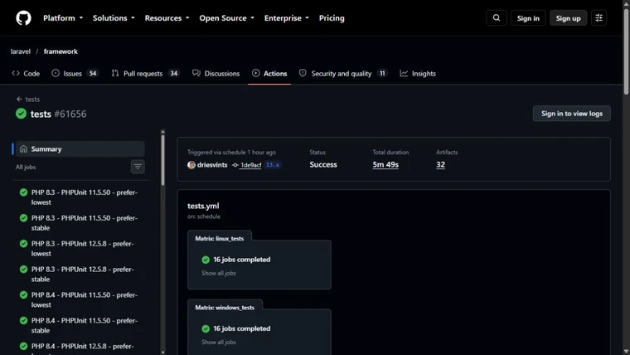
Task: Click the page vertical scrollbar thumb
Action: 626,51
